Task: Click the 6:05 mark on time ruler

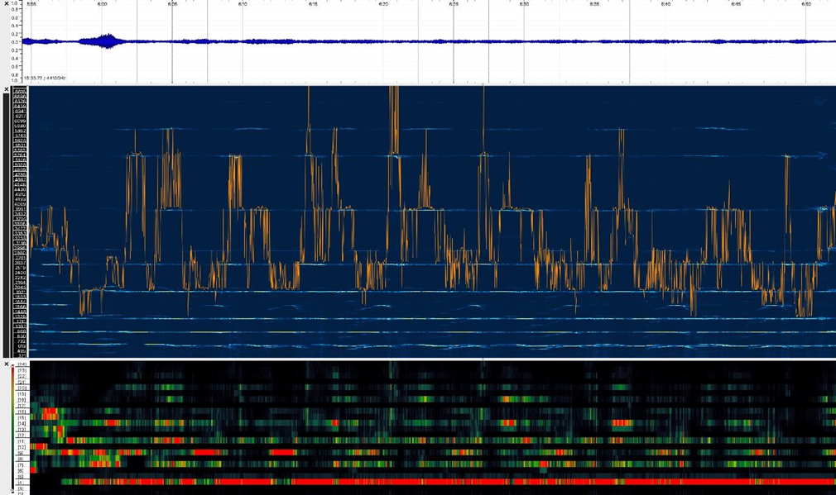Action: (172, 4)
